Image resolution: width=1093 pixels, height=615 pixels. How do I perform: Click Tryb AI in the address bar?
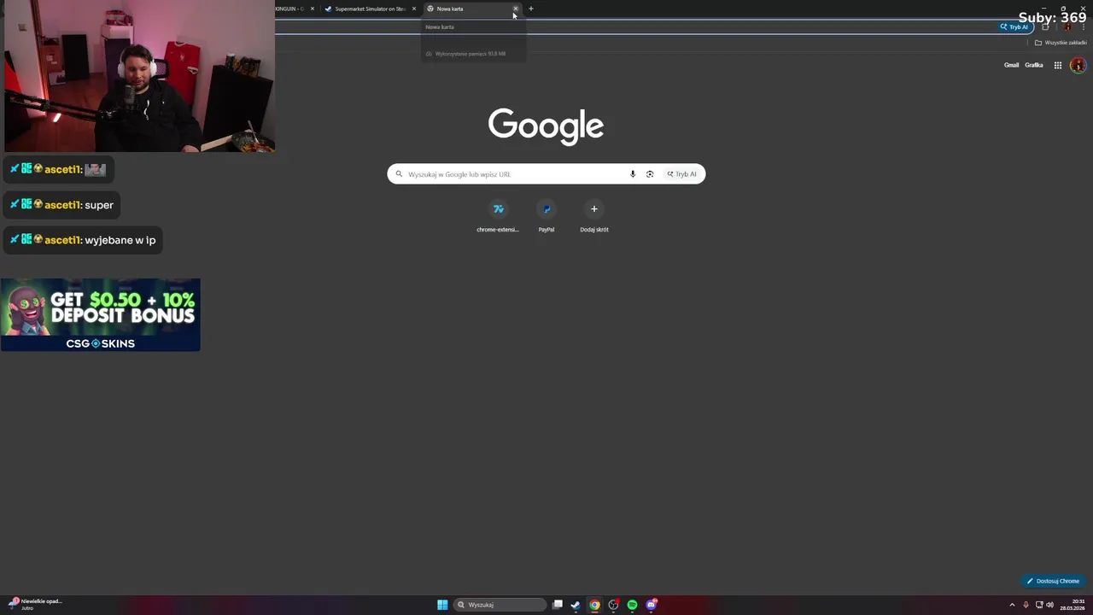(x=1015, y=26)
